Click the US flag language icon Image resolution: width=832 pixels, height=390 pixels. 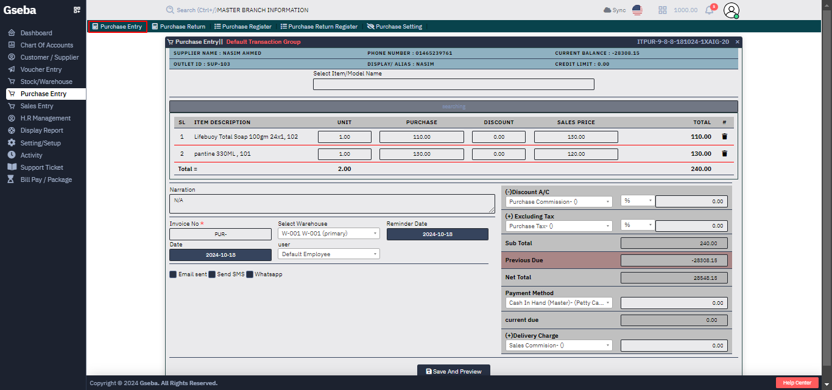[636, 10]
